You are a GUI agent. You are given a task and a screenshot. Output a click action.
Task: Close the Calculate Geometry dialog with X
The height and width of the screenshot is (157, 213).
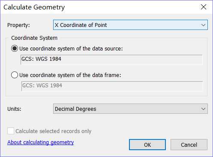click(x=204, y=7)
